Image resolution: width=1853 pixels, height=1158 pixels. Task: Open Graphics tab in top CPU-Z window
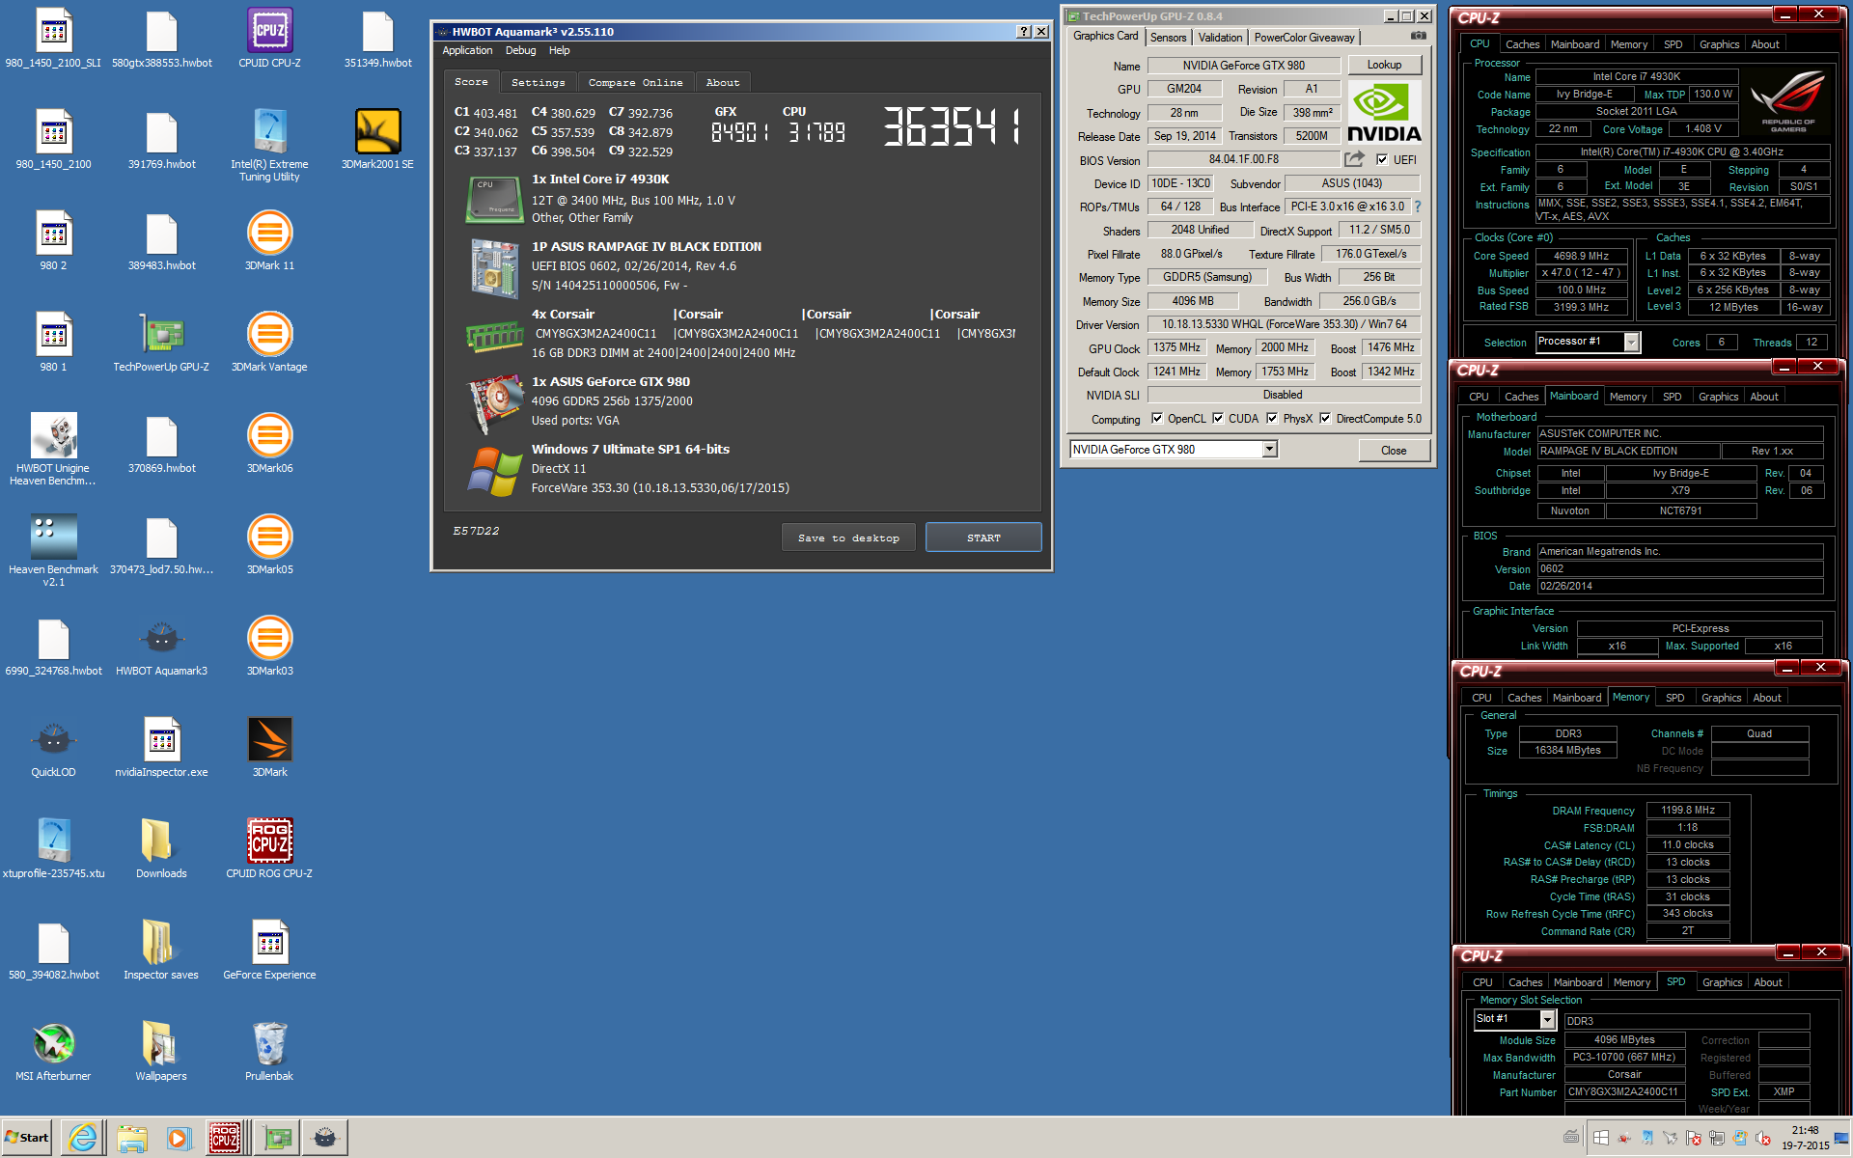[1719, 44]
